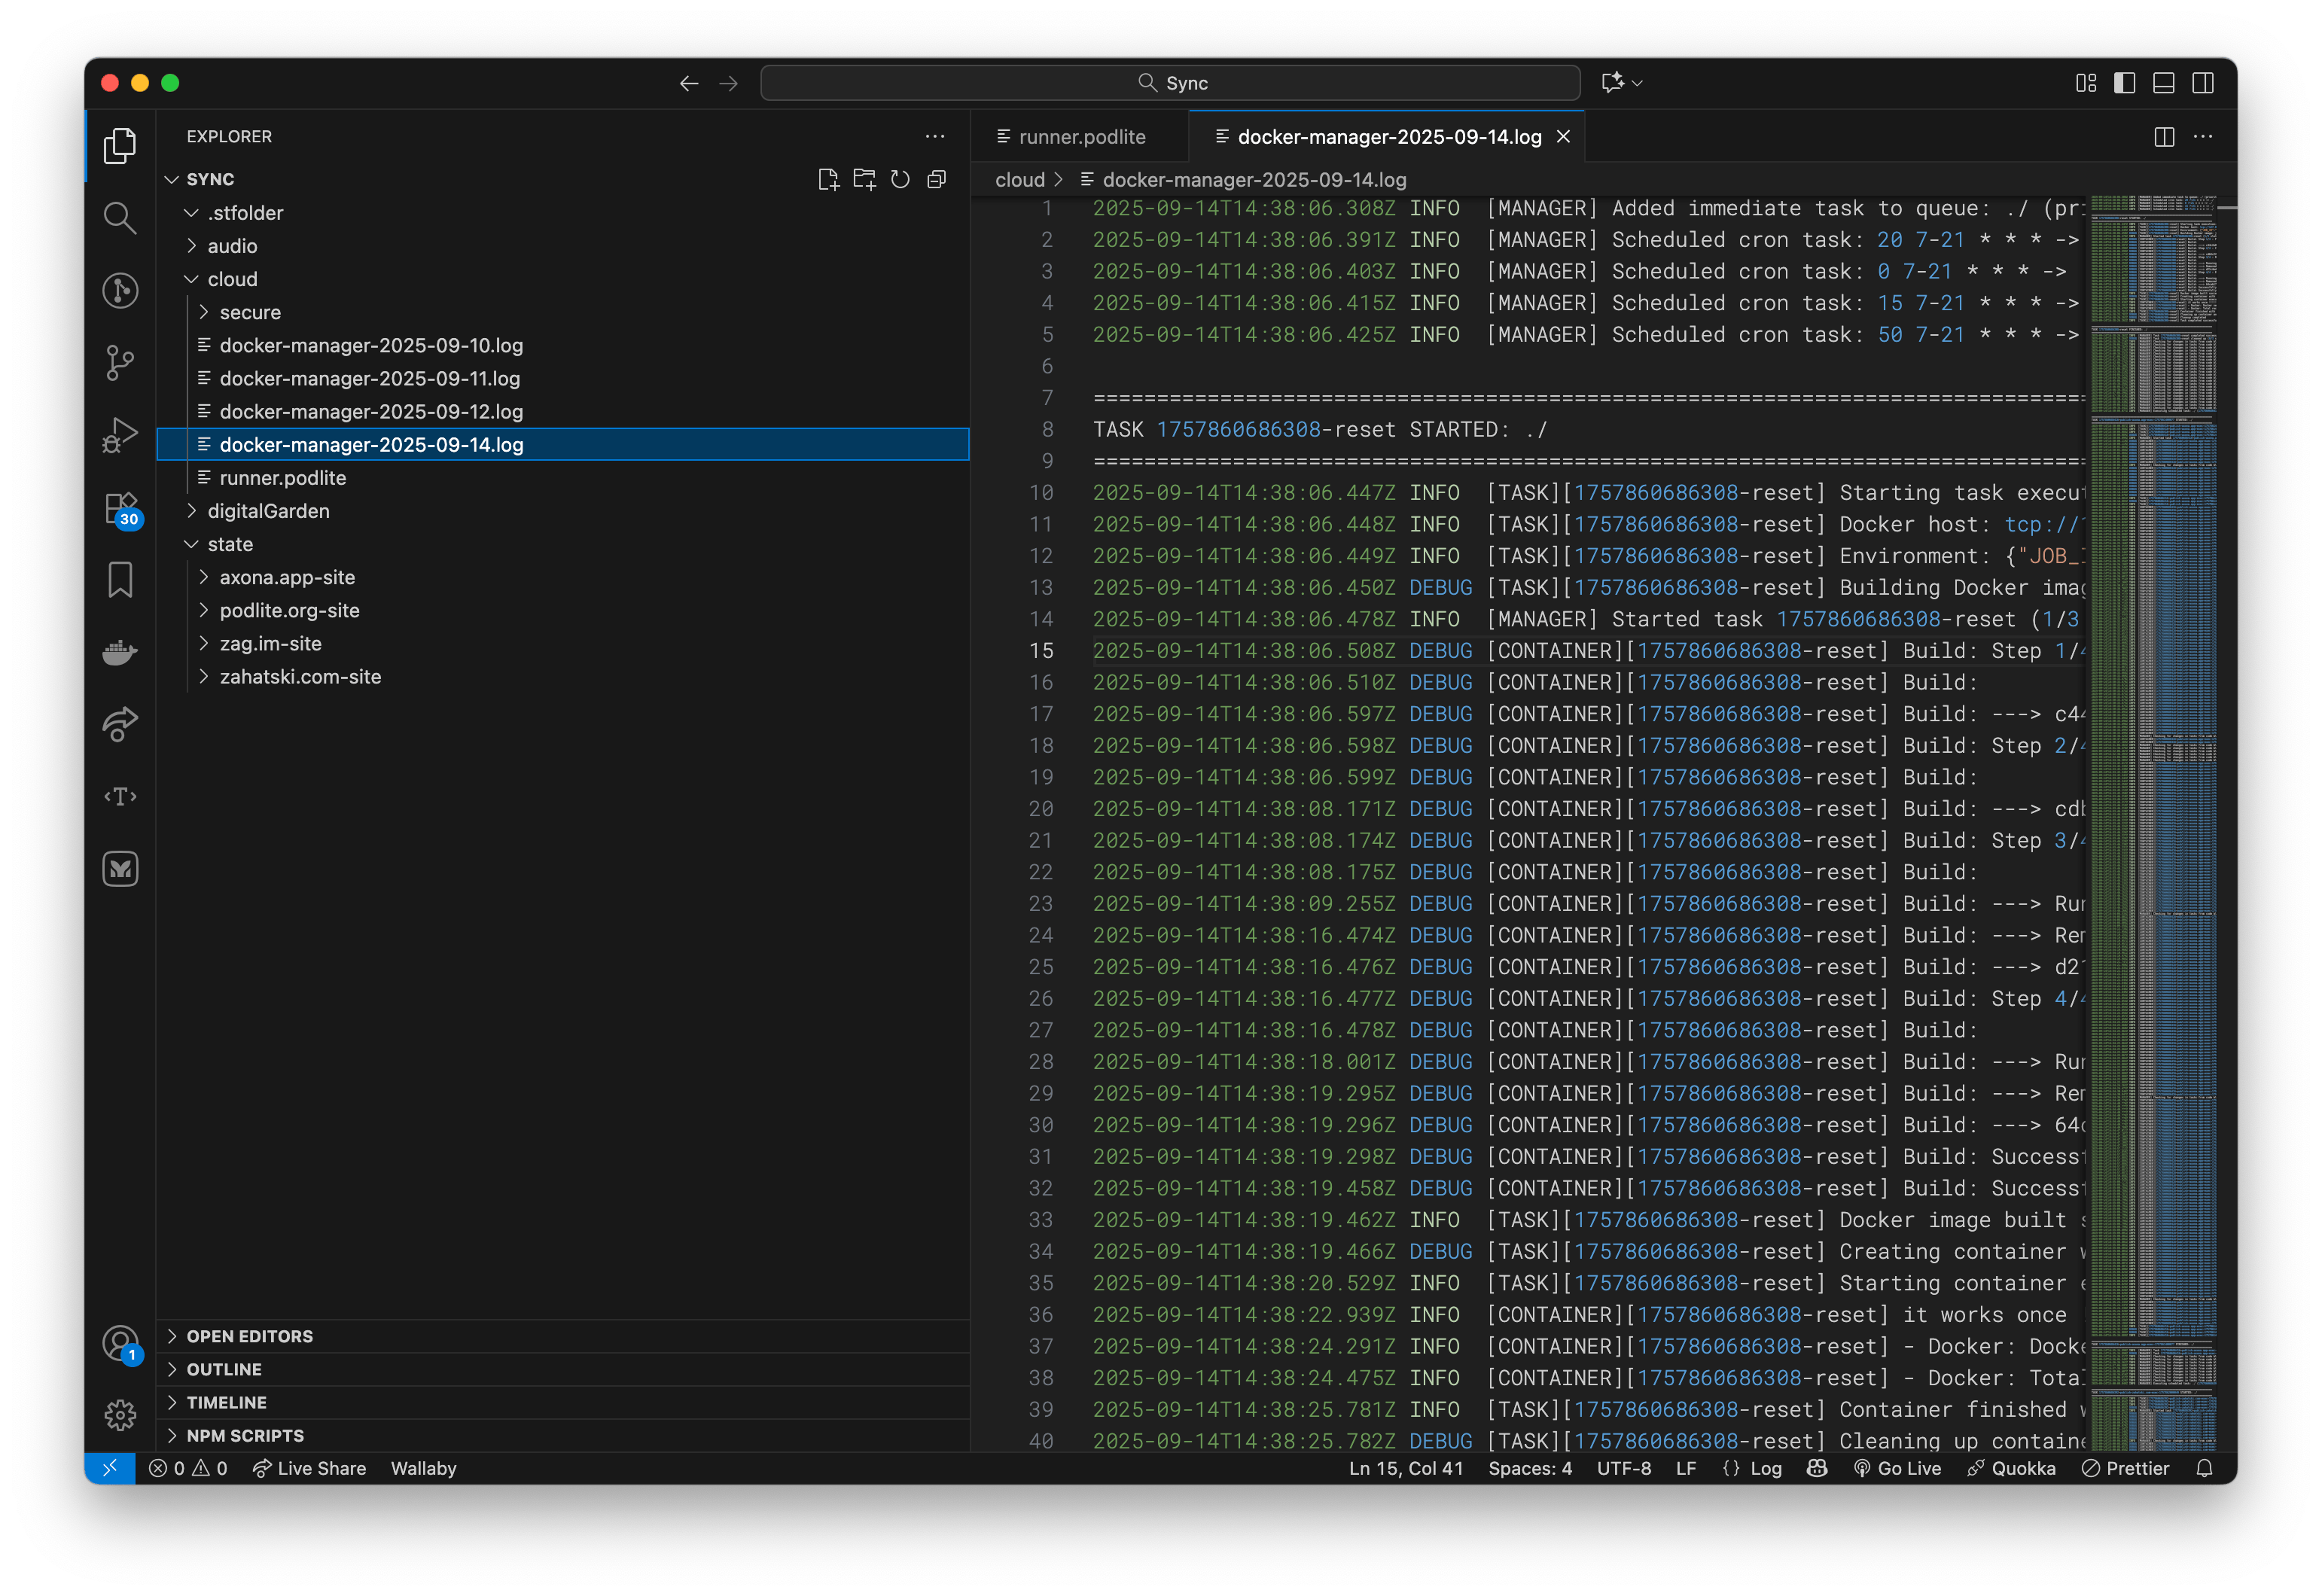Open the Live Share activity bar view
The width and height of the screenshot is (2322, 1596).
pos(120,724)
